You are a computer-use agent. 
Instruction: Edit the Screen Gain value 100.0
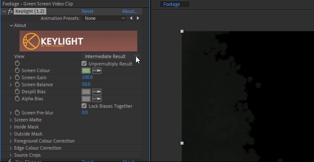tap(87, 77)
